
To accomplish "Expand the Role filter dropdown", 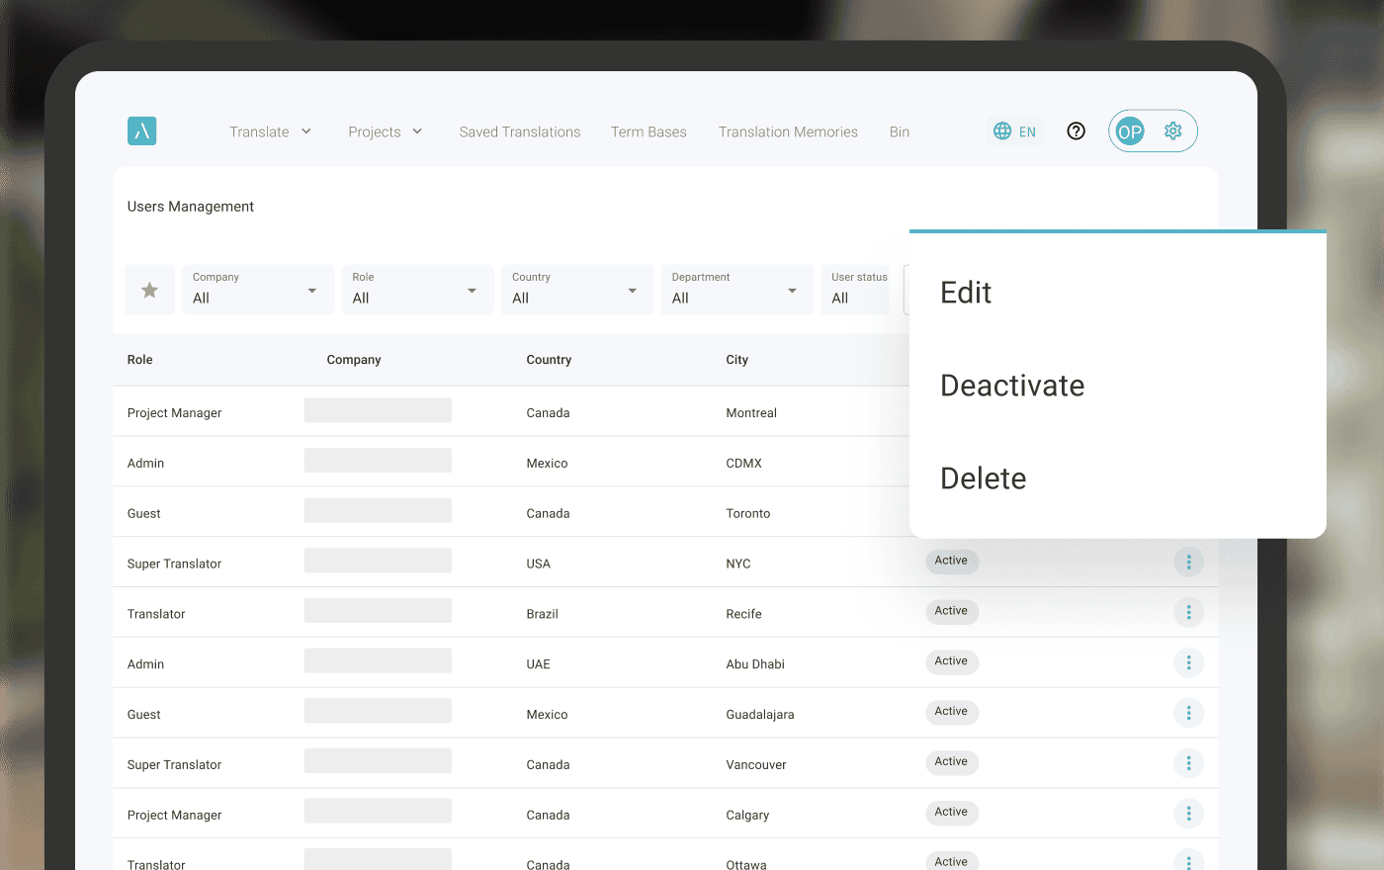I will pyautogui.click(x=416, y=290).
